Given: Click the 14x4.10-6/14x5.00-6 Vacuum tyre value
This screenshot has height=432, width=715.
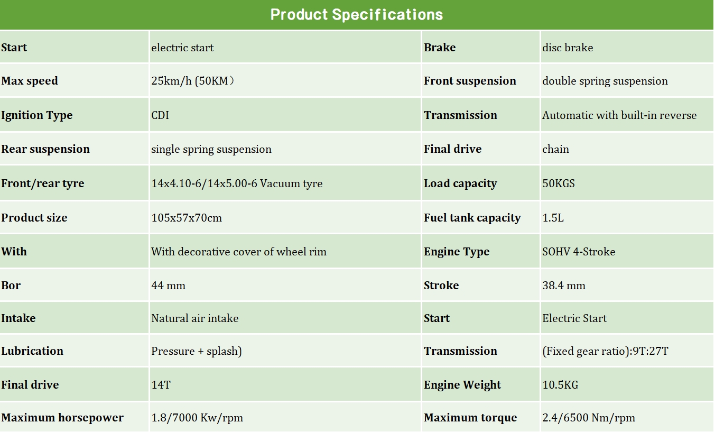Looking at the screenshot, I should tap(237, 183).
